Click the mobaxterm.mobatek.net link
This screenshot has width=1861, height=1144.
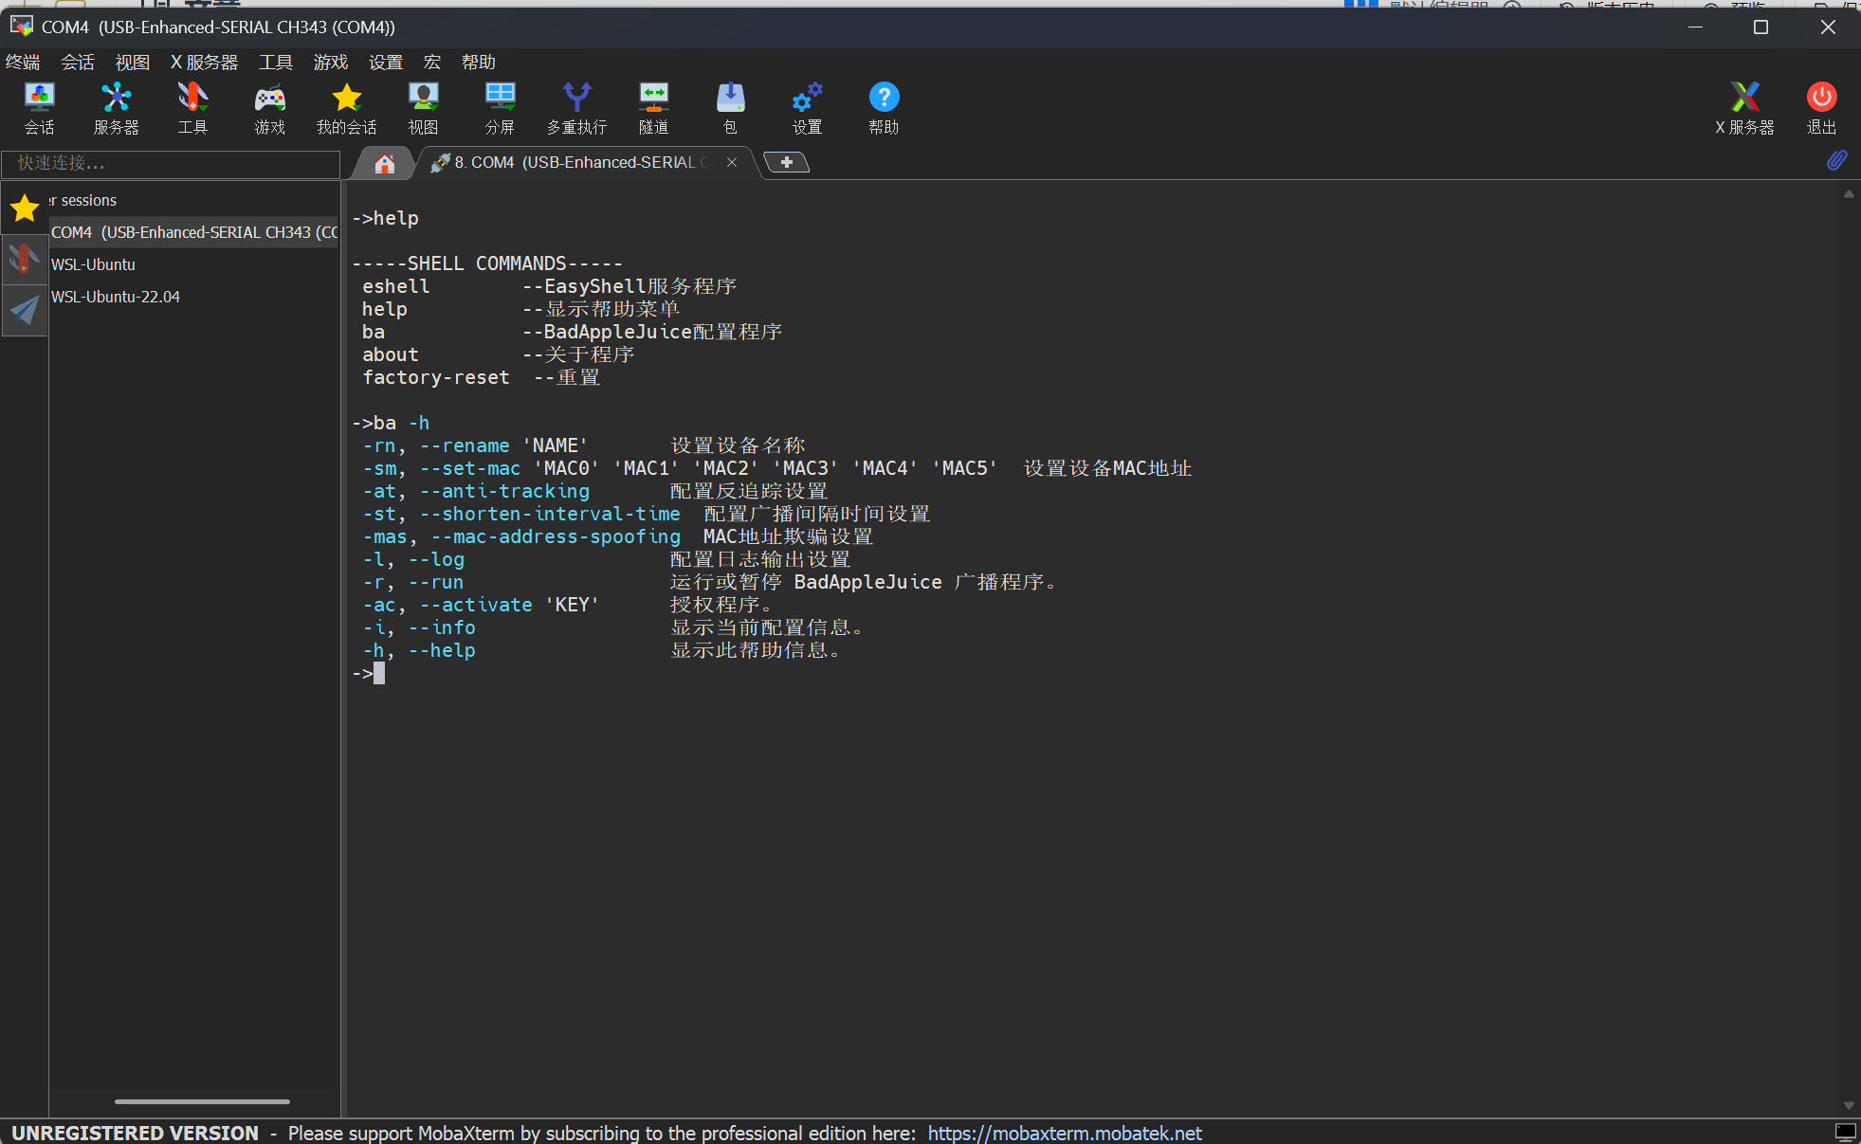[1064, 1133]
